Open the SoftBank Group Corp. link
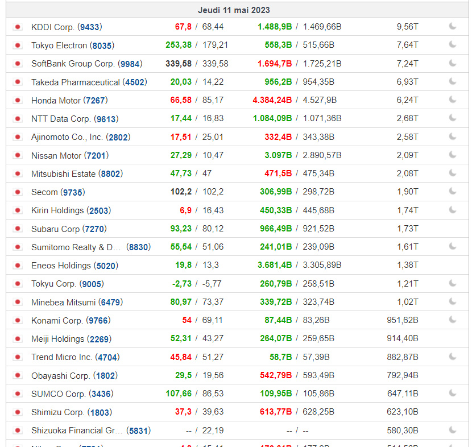Image resolution: width=472 pixels, height=447 pixels. 73,64
